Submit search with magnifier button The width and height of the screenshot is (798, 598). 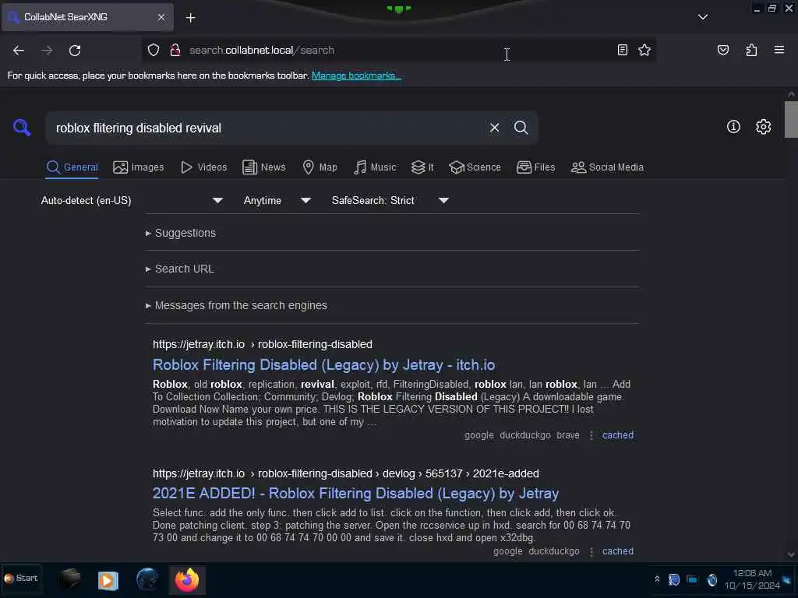[521, 128]
